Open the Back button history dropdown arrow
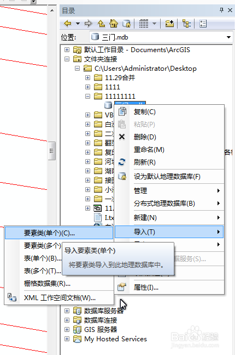Viewport: 235px width, 355px height. (78, 24)
